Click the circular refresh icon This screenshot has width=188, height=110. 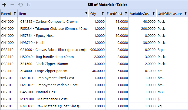pyautogui.click(x=21, y=5)
